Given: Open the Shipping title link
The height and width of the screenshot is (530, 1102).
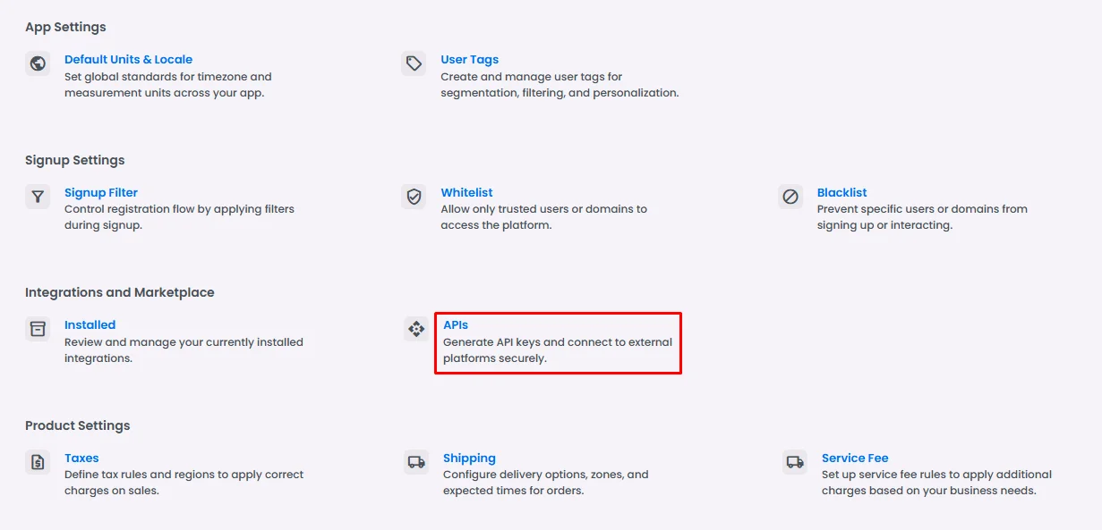Looking at the screenshot, I should (x=469, y=458).
